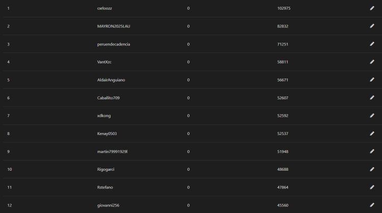Edit giovanni256 entry with pencil
The image size is (382, 213).
coord(372,205)
